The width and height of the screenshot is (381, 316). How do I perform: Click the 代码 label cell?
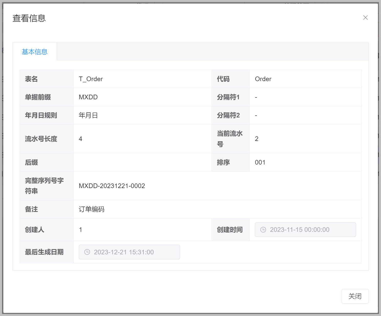(231, 79)
